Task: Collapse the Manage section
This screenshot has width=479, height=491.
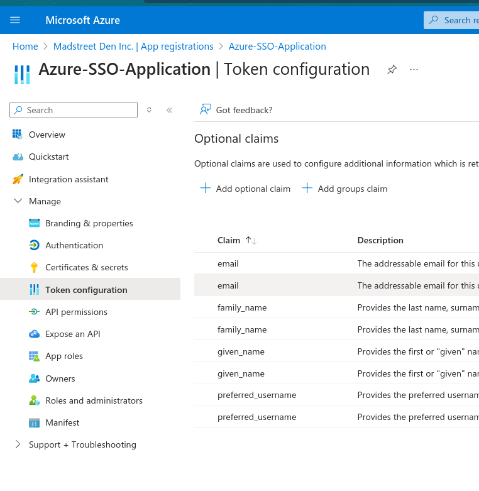Action: pyautogui.click(x=18, y=201)
